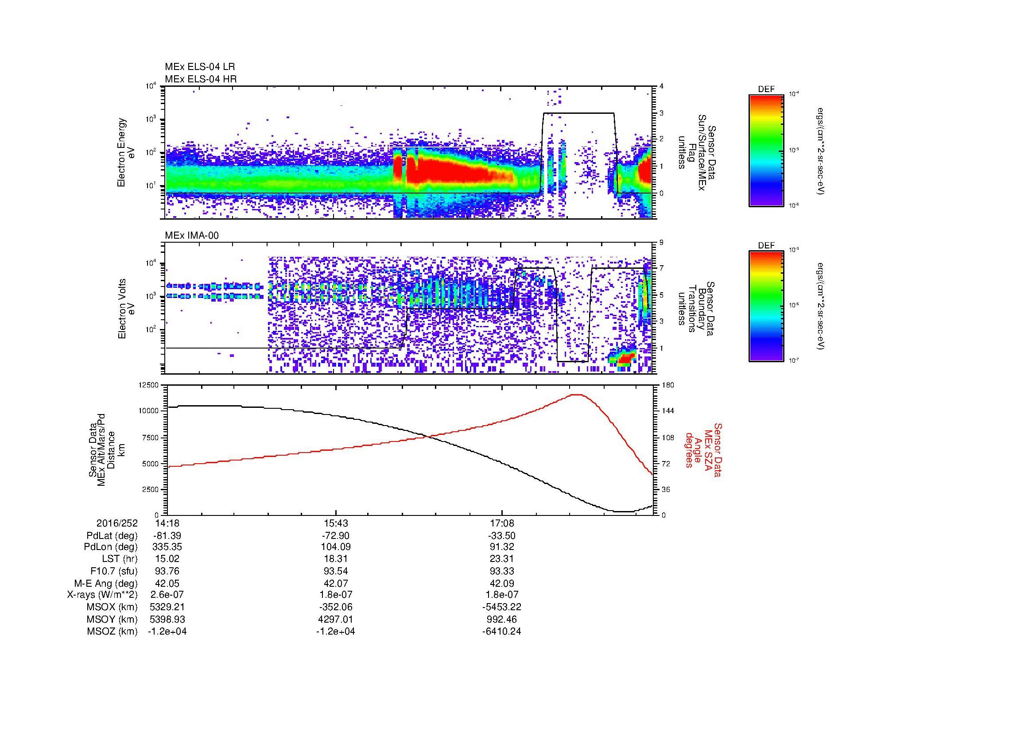1036x732 pixels.
Task: Click the F10.7 value '93.33'
Action: click(502, 571)
